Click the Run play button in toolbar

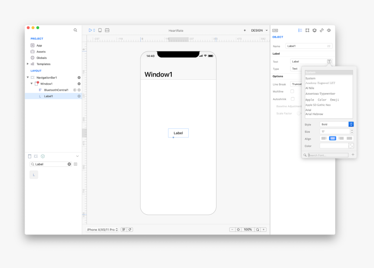tap(90, 30)
